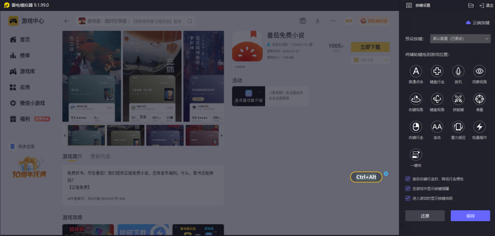This screenshot has width=495, height=236.
Task: Click the 图集 gallery label on screenshot
Action: (x=144, y=117)
